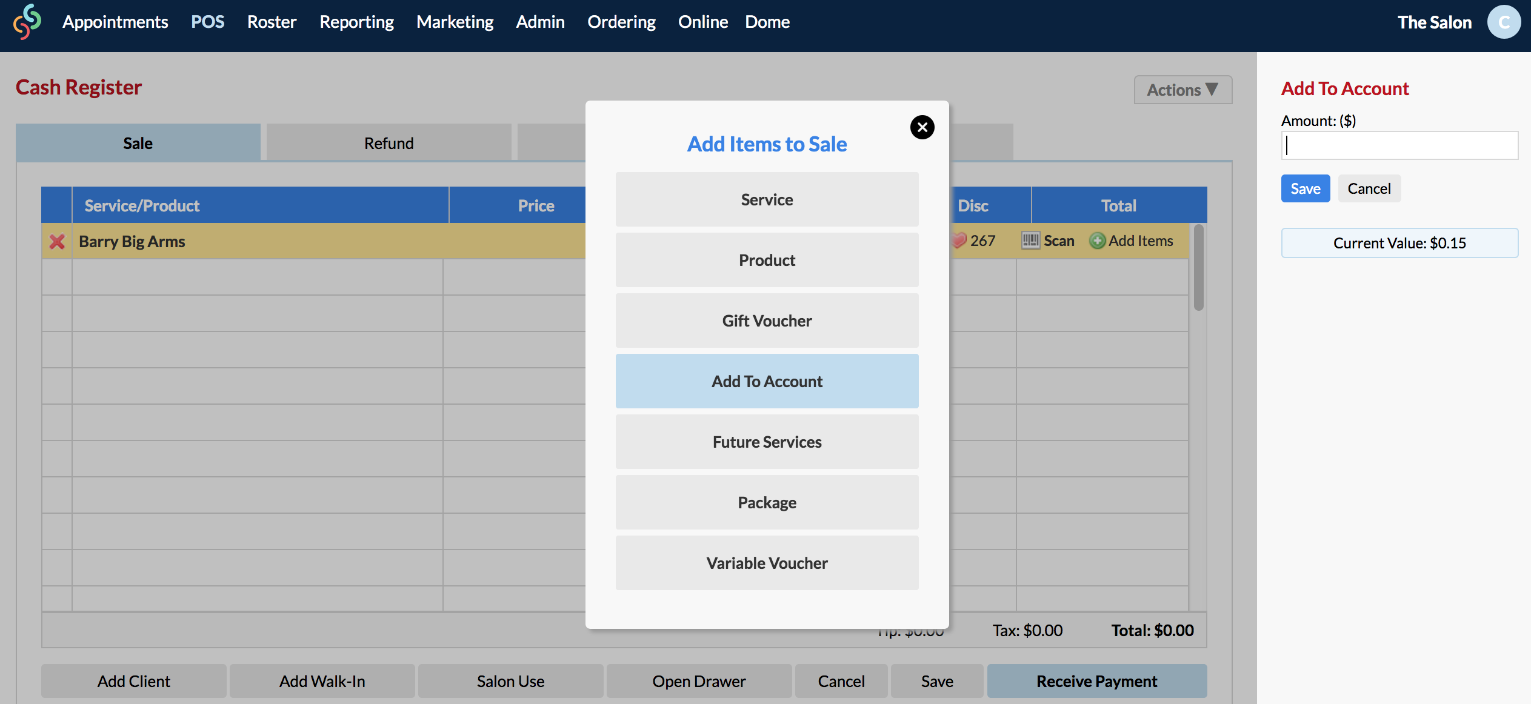The height and width of the screenshot is (704, 1531).
Task: Click the Add Client button
Action: 134,681
